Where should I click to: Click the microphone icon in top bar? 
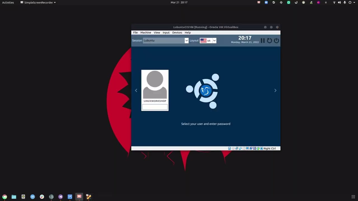pyautogui.click(x=345, y=3)
